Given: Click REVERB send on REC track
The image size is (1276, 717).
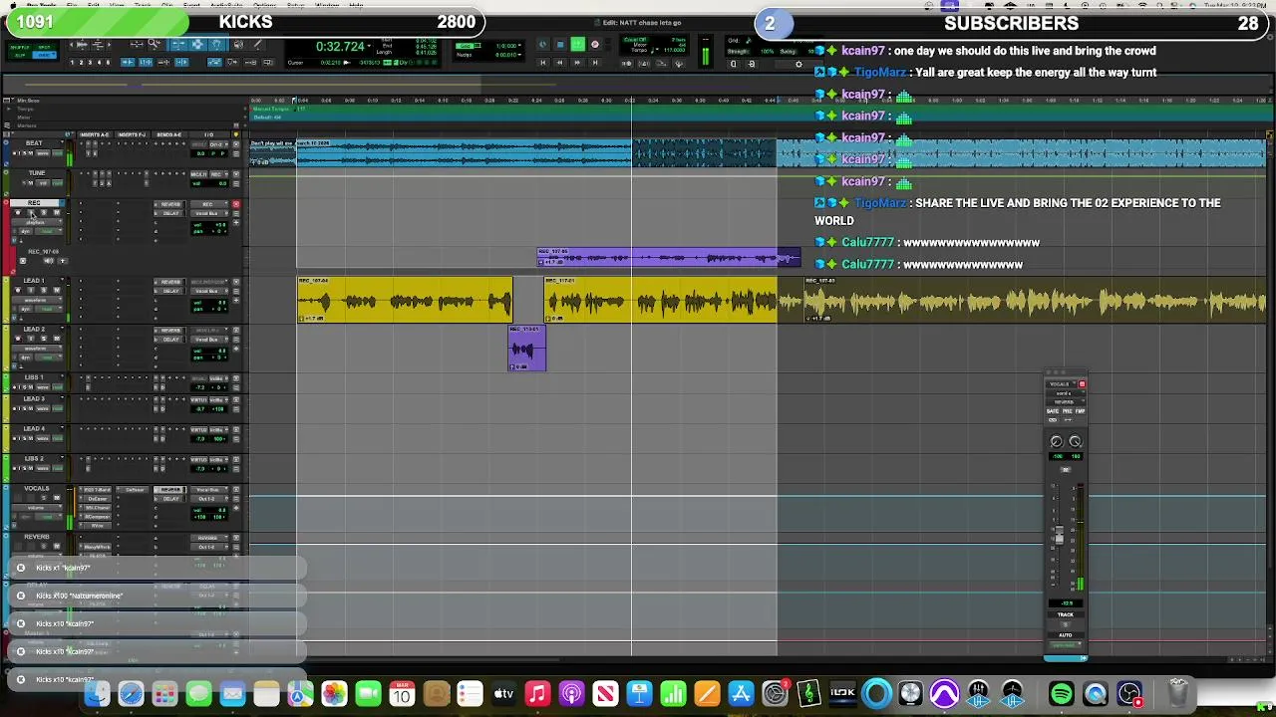Looking at the screenshot, I should pyautogui.click(x=169, y=204).
